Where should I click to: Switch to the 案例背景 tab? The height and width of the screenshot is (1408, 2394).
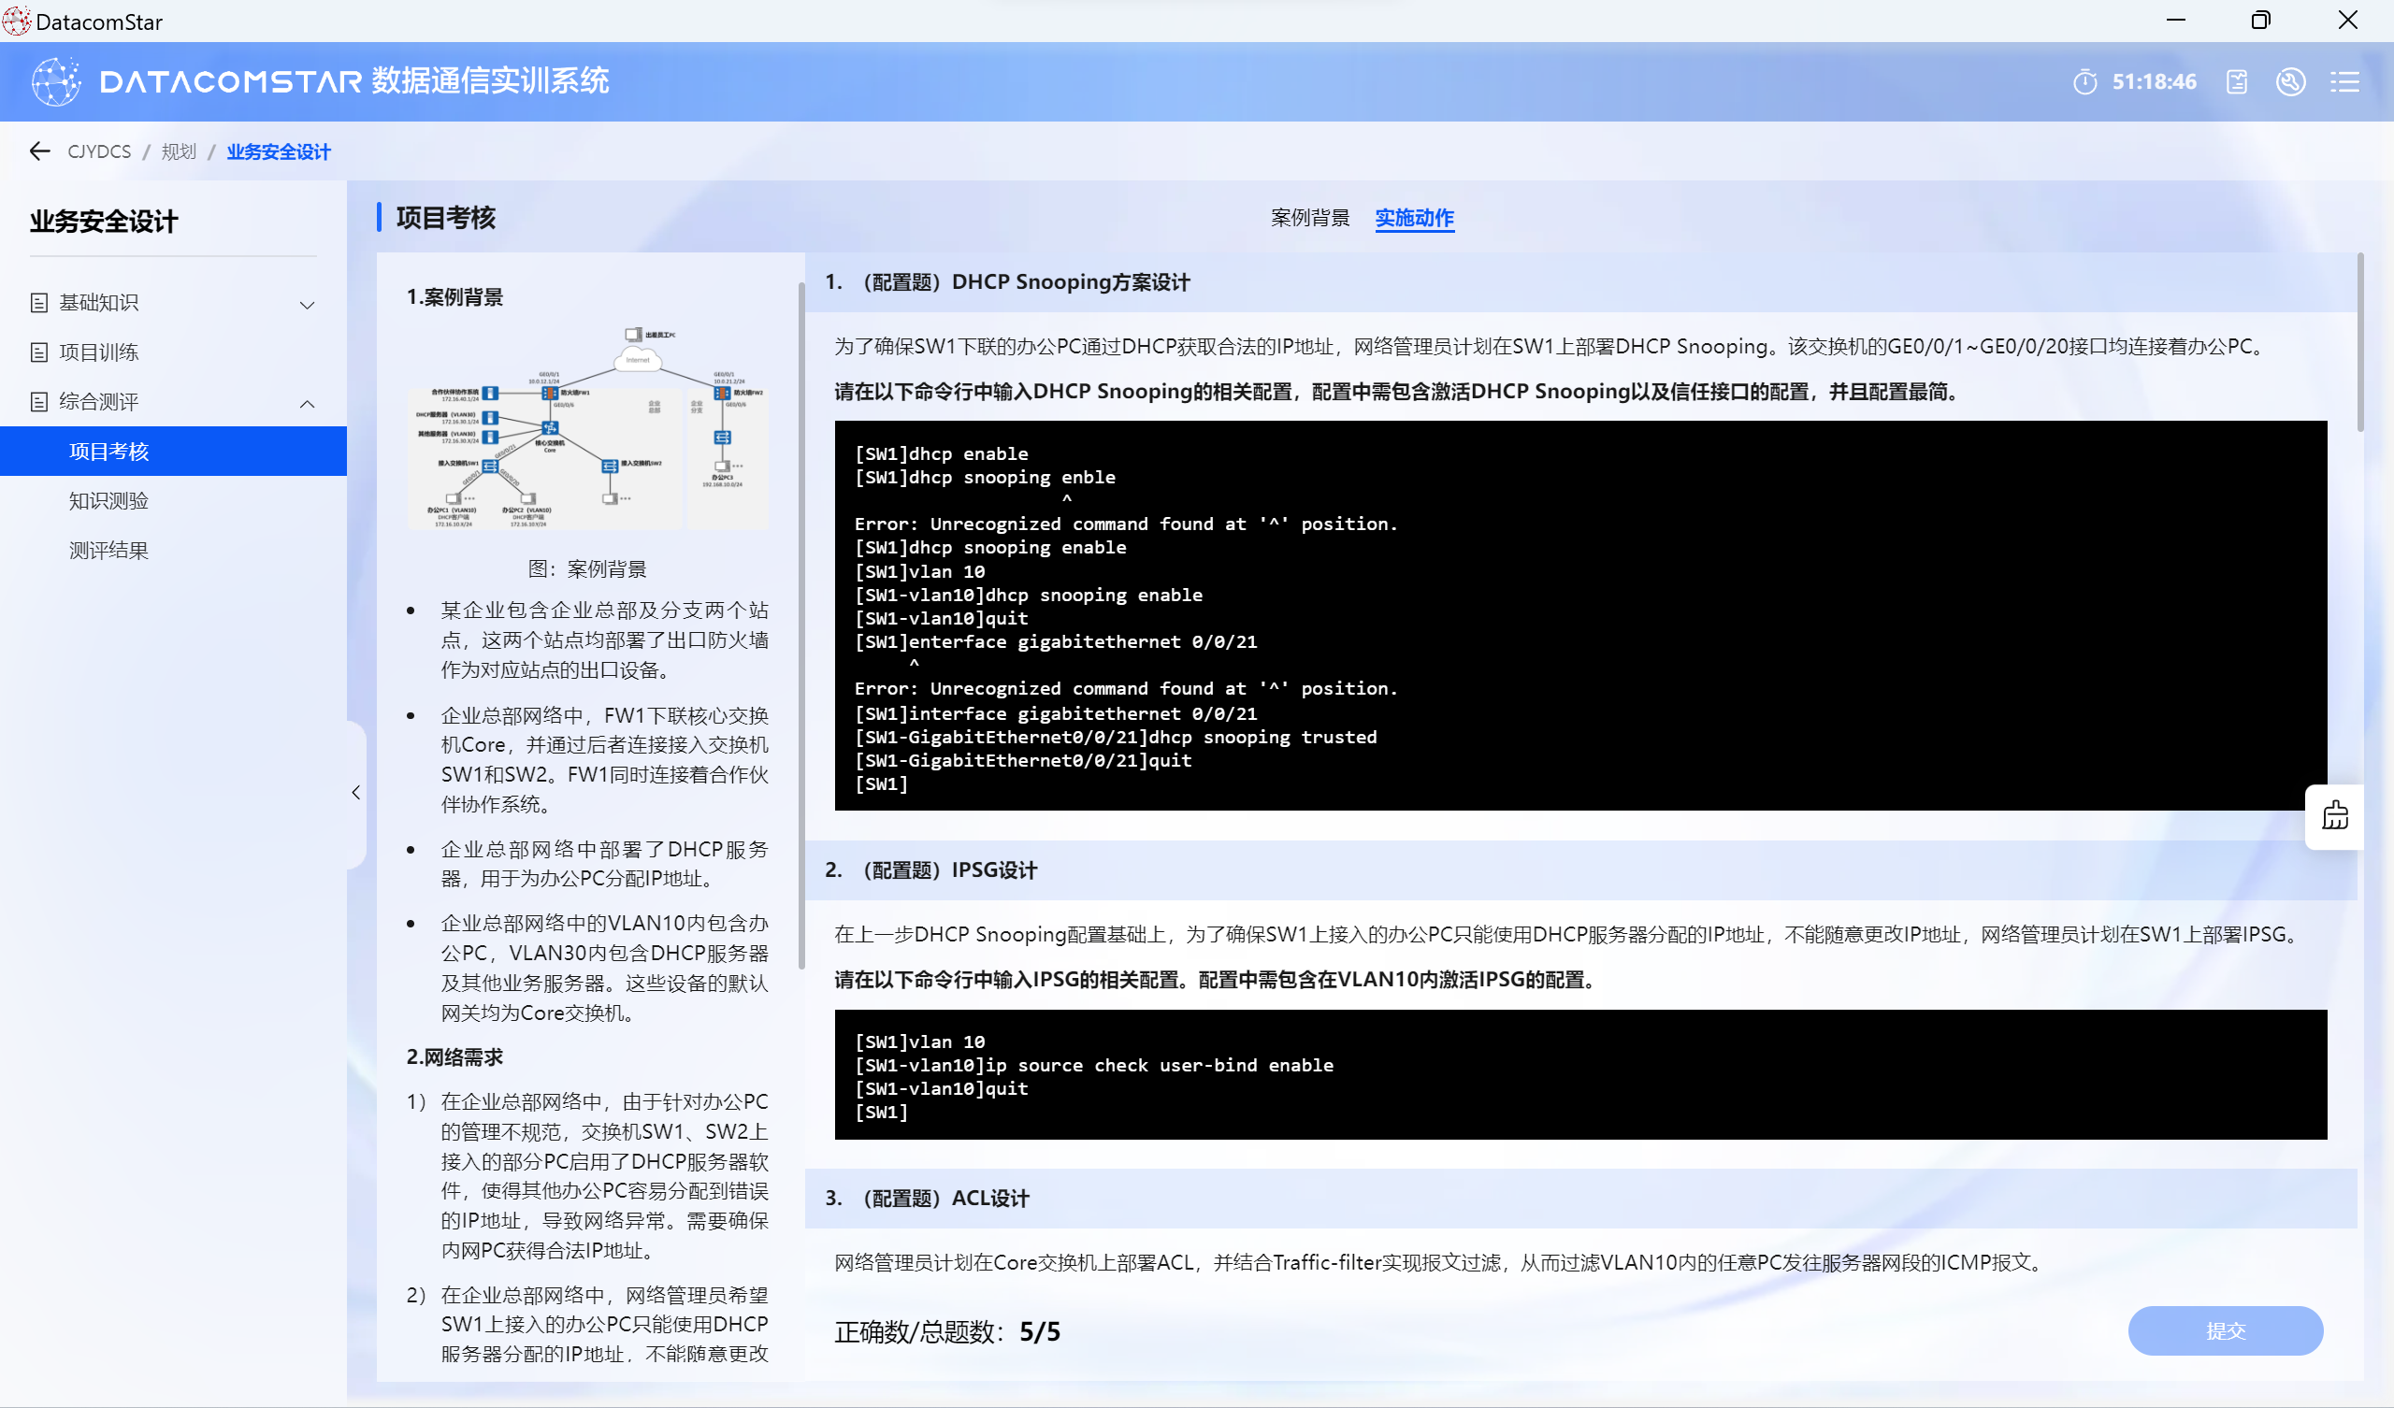(1310, 219)
